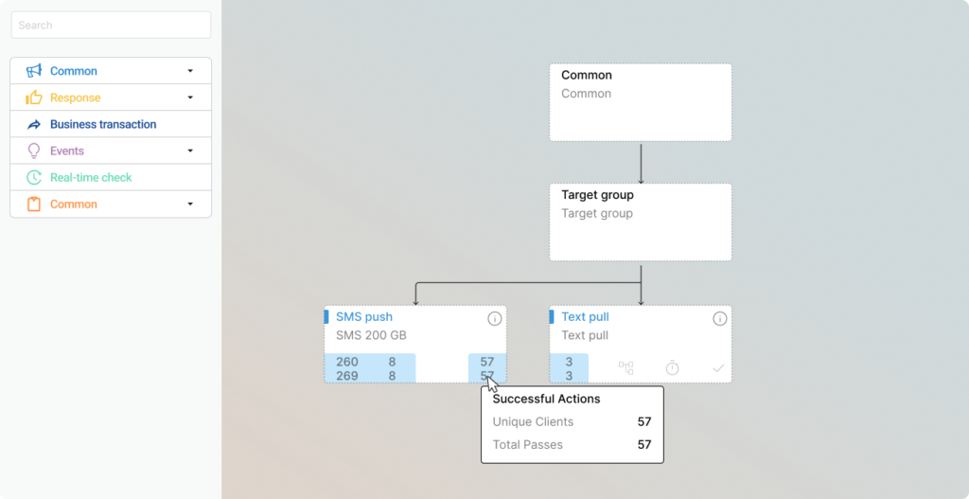Open the info icon on Text pull
The image size is (969, 499).
pos(719,318)
